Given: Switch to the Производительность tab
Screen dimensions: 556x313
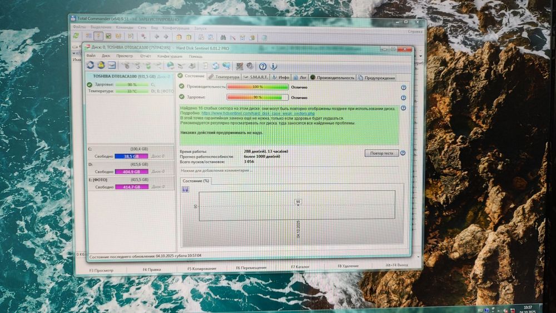Looking at the screenshot, I should tap(332, 78).
